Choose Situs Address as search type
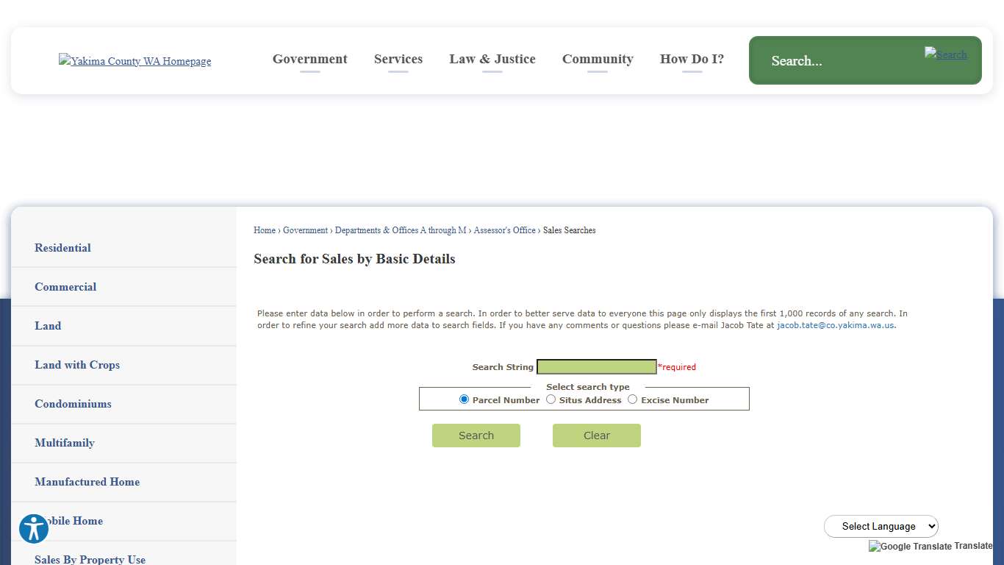The width and height of the screenshot is (1004, 565). point(551,399)
